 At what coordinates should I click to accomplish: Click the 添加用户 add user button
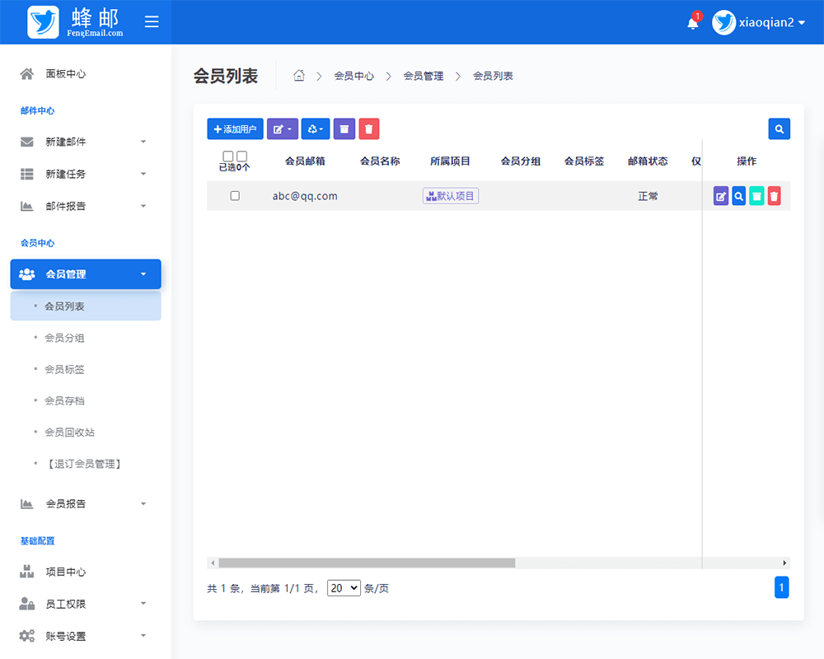tap(235, 129)
